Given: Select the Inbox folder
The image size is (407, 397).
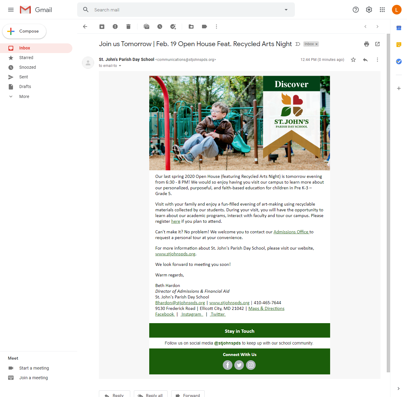Looking at the screenshot, I should pos(36,48).
